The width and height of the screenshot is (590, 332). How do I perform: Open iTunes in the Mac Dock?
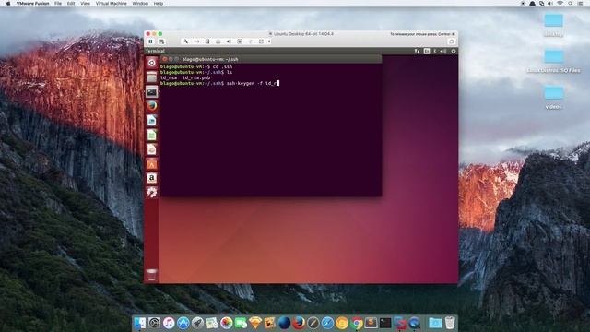pos(169,323)
